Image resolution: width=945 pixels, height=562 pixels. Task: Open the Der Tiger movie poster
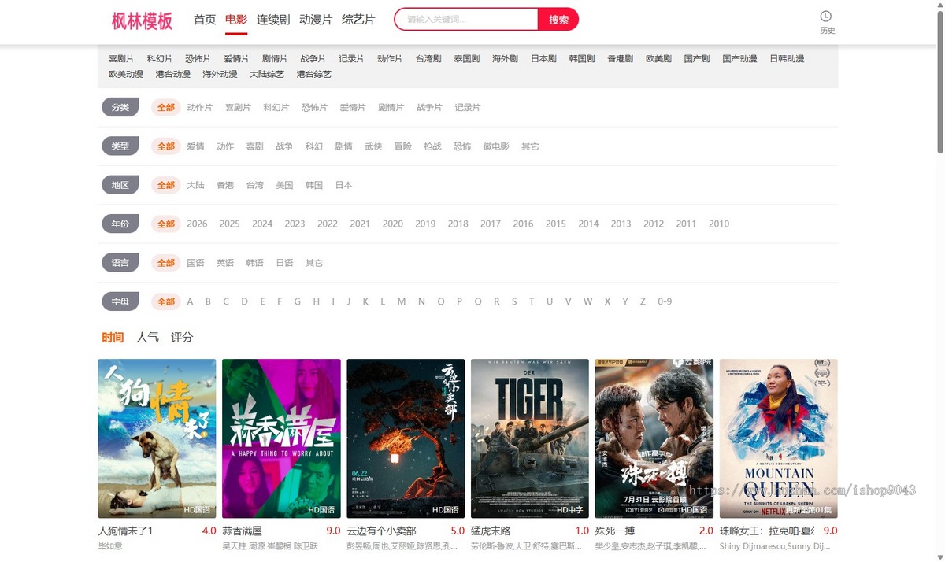tap(530, 438)
